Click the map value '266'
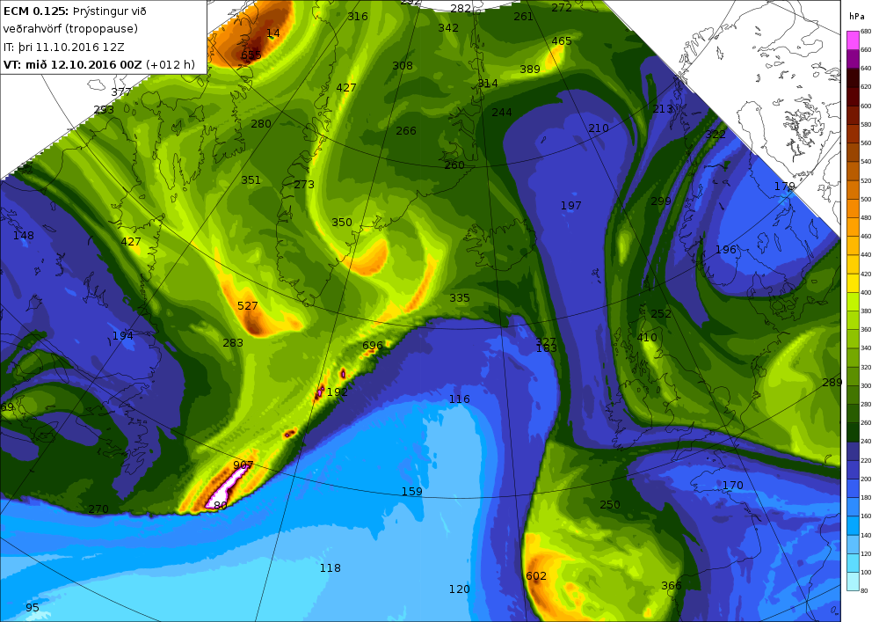 click(x=406, y=131)
